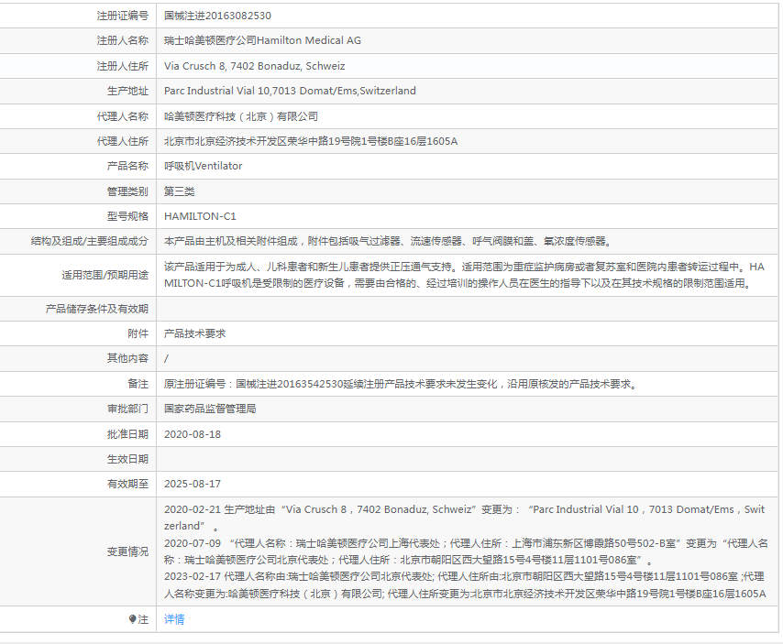Click the 其他内容 label
Image resolution: width=783 pixels, height=644 pixels.
pyautogui.click(x=127, y=359)
